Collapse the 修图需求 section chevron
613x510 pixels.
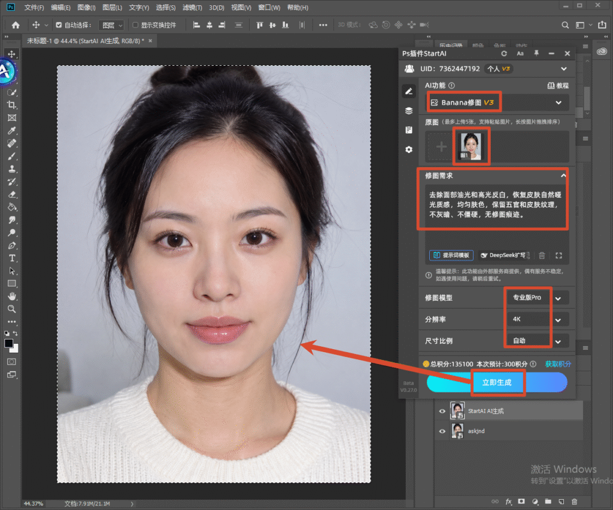563,176
